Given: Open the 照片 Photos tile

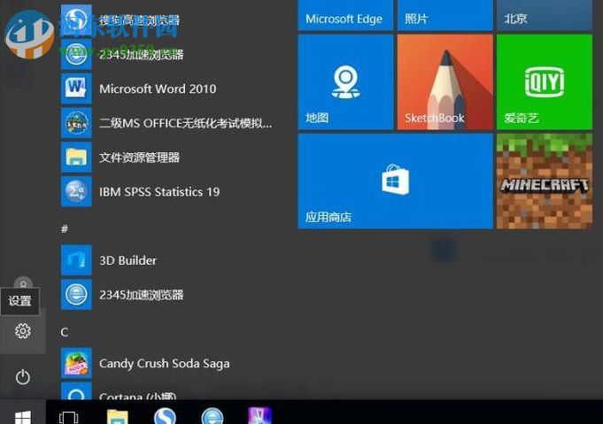Looking at the screenshot, I should pos(445,15).
